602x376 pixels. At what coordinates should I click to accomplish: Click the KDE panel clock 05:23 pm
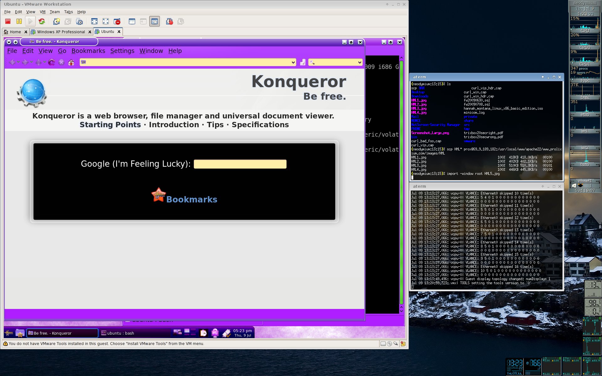pyautogui.click(x=242, y=333)
